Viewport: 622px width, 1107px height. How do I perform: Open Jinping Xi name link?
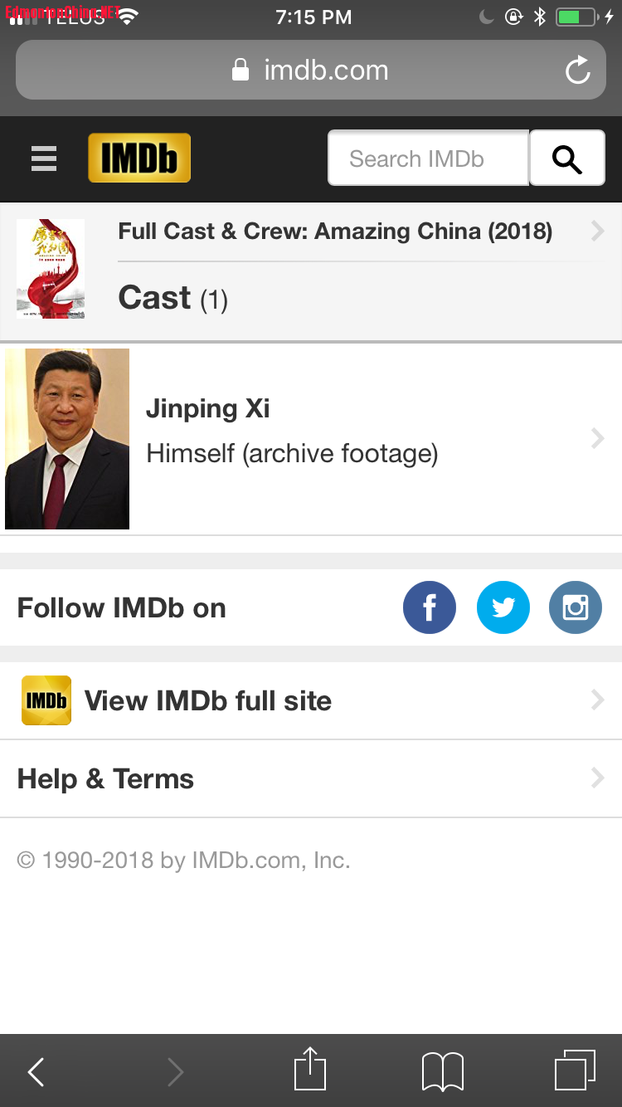[x=208, y=408]
